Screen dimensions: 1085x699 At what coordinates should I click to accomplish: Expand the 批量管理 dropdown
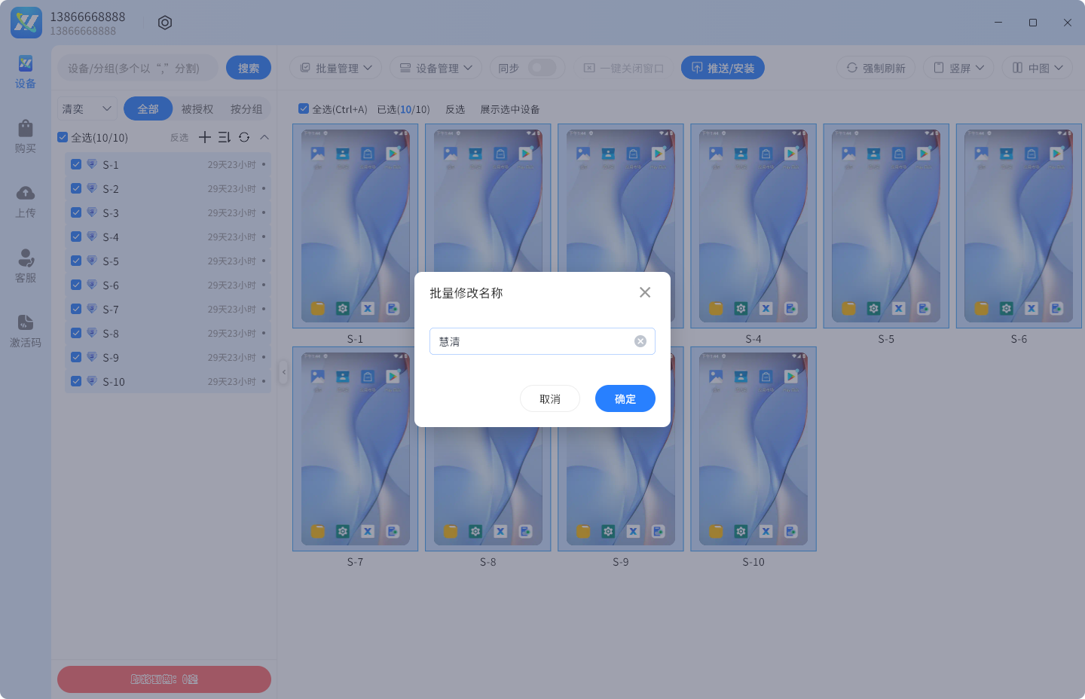[x=335, y=68]
